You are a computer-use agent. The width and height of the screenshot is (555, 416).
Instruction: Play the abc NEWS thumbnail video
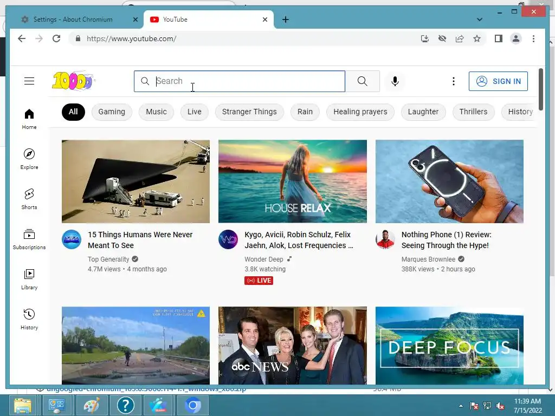(x=292, y=345)
